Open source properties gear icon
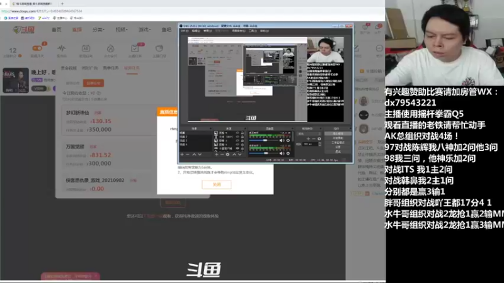 [227, 154]
